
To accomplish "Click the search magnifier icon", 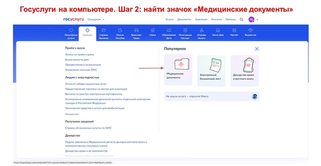I will (241, 20).
